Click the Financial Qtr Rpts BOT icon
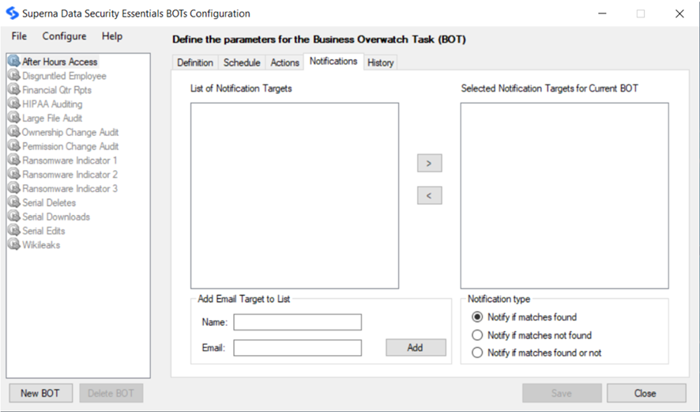The height and width of the screenshot is (412, 700). 14,89
